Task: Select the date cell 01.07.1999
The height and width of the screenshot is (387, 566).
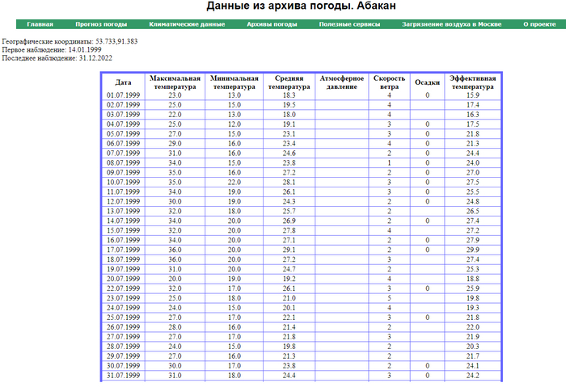Action: coord(123,95)
